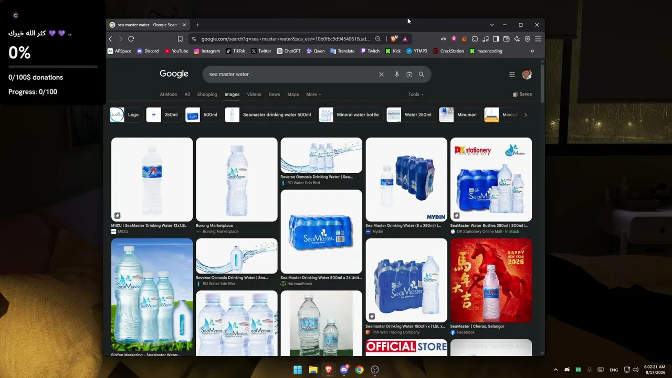
Task: Open OBS Studio from the taskbar
Action: [x=375, y=370]
